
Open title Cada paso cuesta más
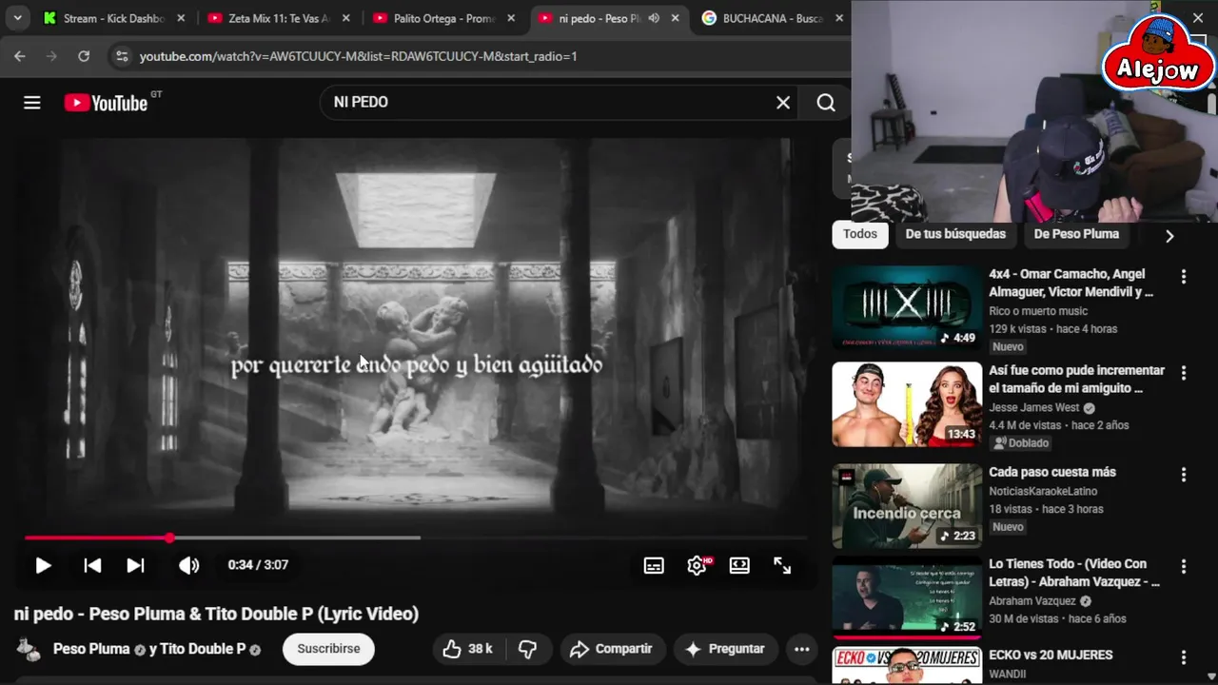(1052, 472)
